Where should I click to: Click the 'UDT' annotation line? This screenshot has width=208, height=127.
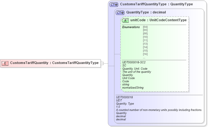coord(119,100)
